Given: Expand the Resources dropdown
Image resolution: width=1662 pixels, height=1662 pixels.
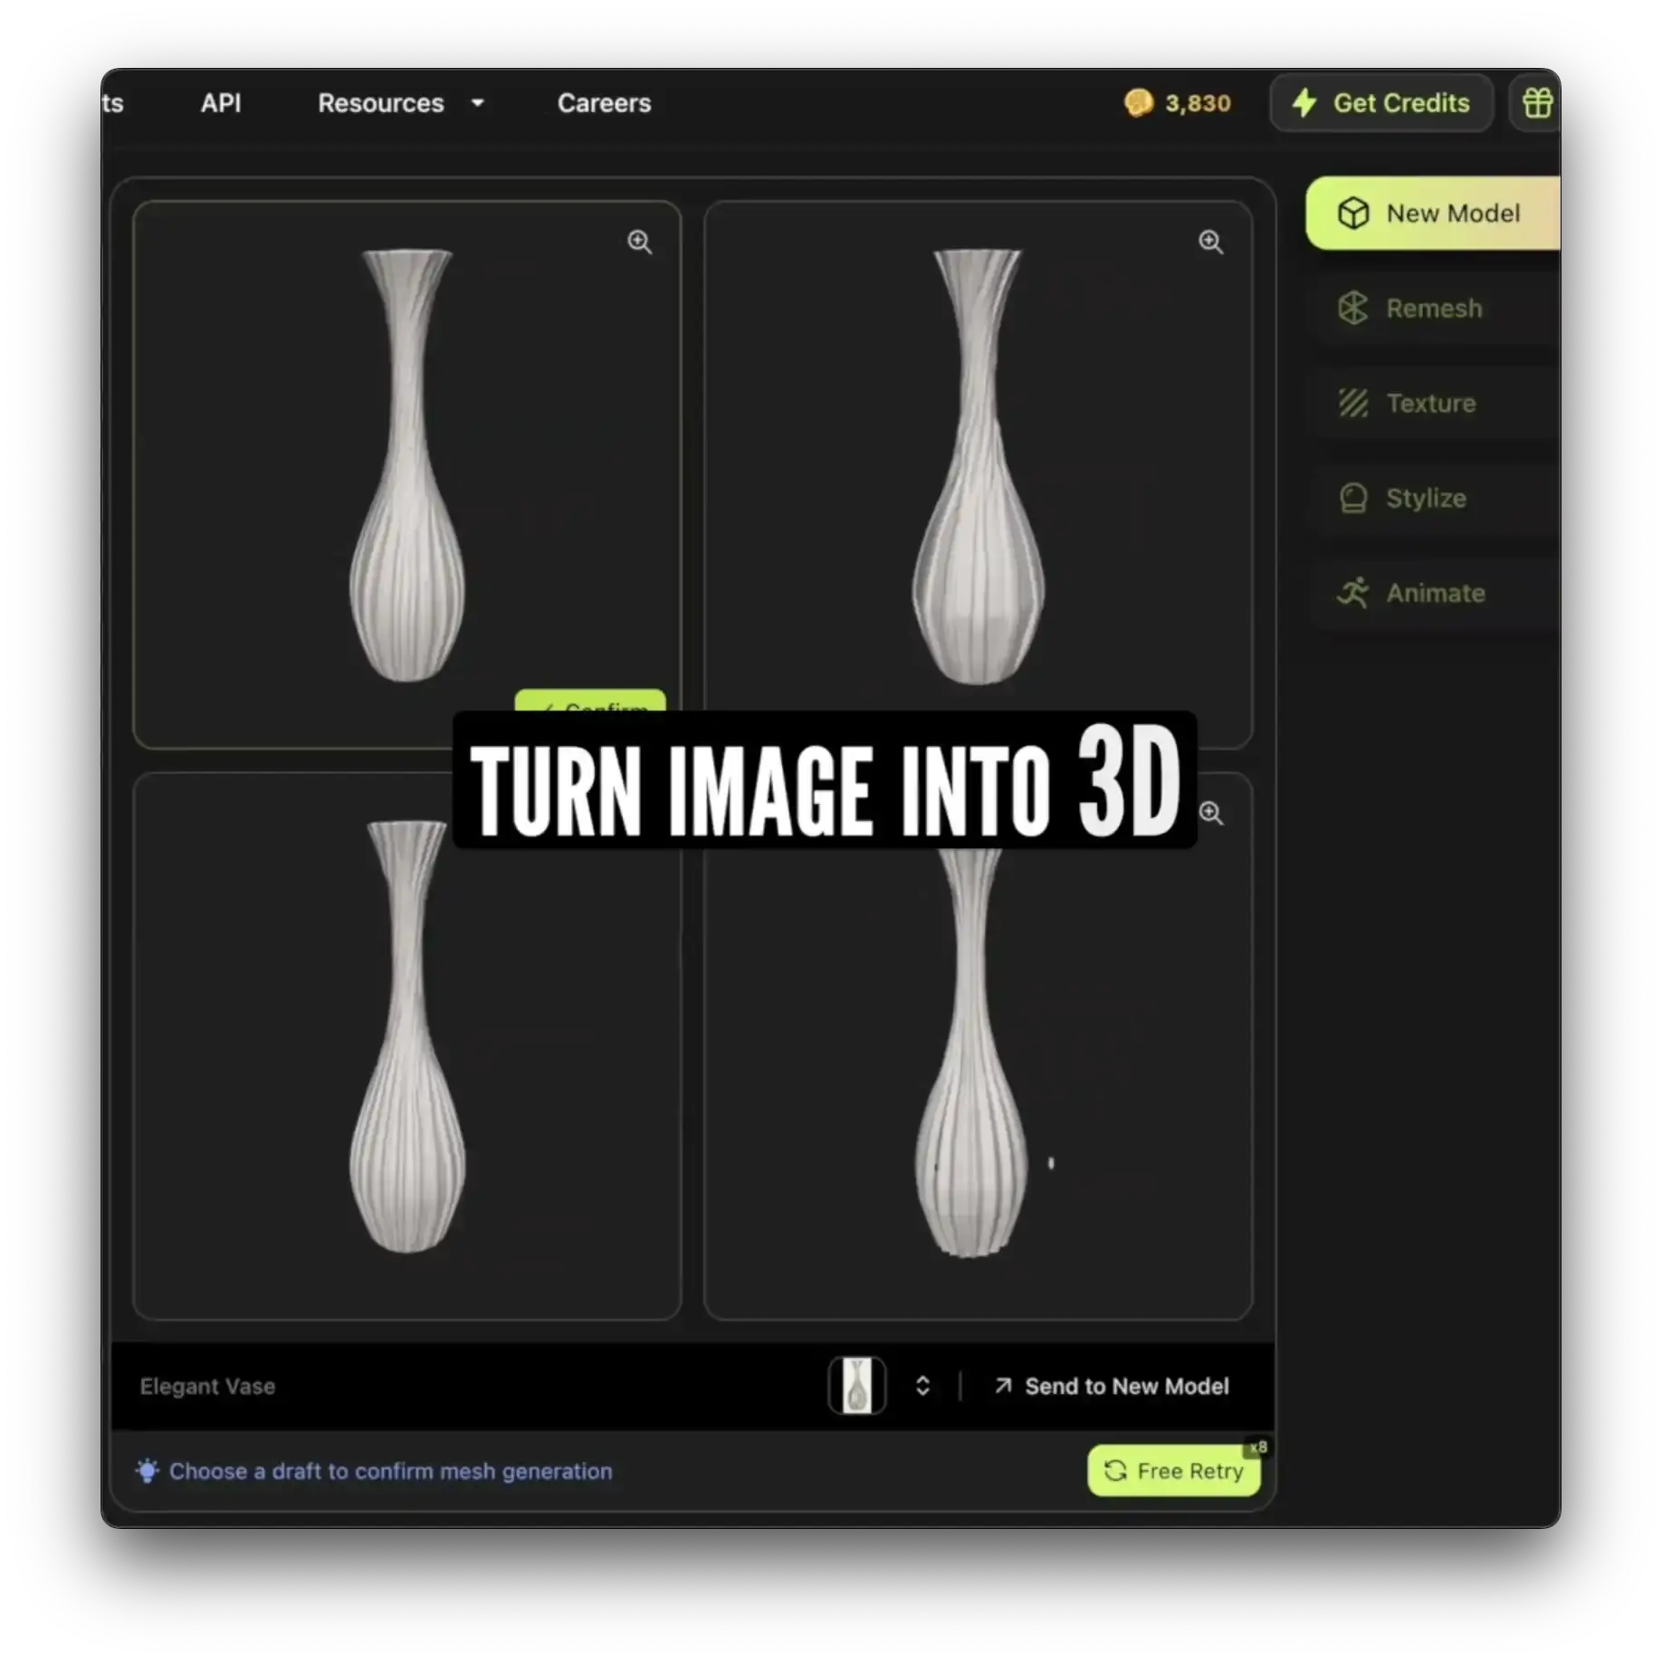Looking at the screenshot, I should click(401, 103).
